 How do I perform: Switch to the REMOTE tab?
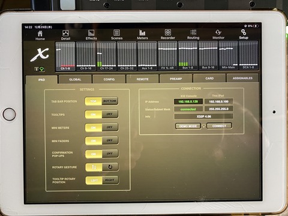tap(142, 79)
